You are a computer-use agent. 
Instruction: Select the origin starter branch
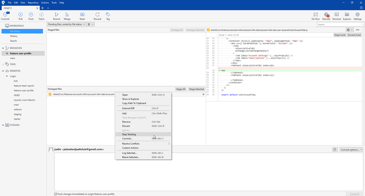coord(17,119)
